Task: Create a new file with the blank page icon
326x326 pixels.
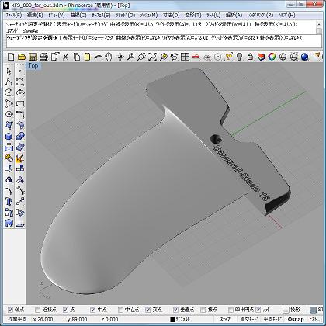Action: click(x=11, y=57)
